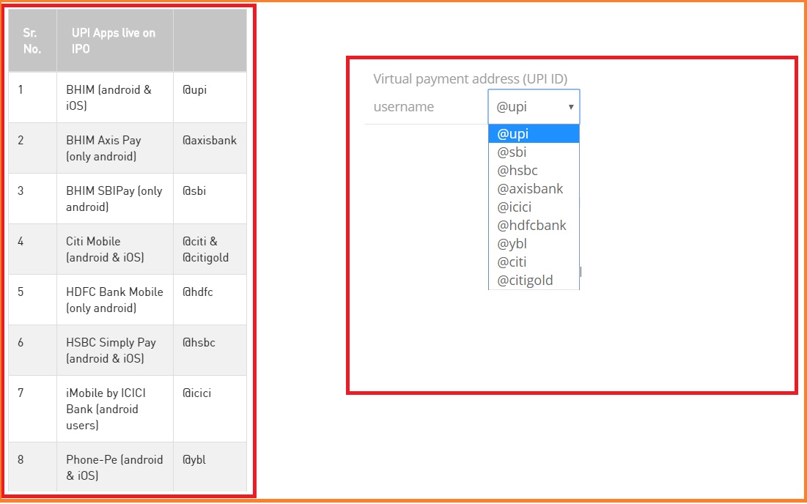
Task: Click the @ybl cell in table
Action: pyautogui.click(x=210, y=467)
